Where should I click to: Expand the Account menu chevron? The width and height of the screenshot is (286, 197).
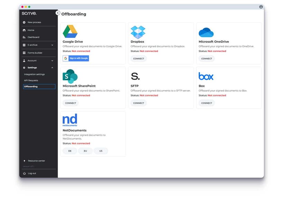53,60
